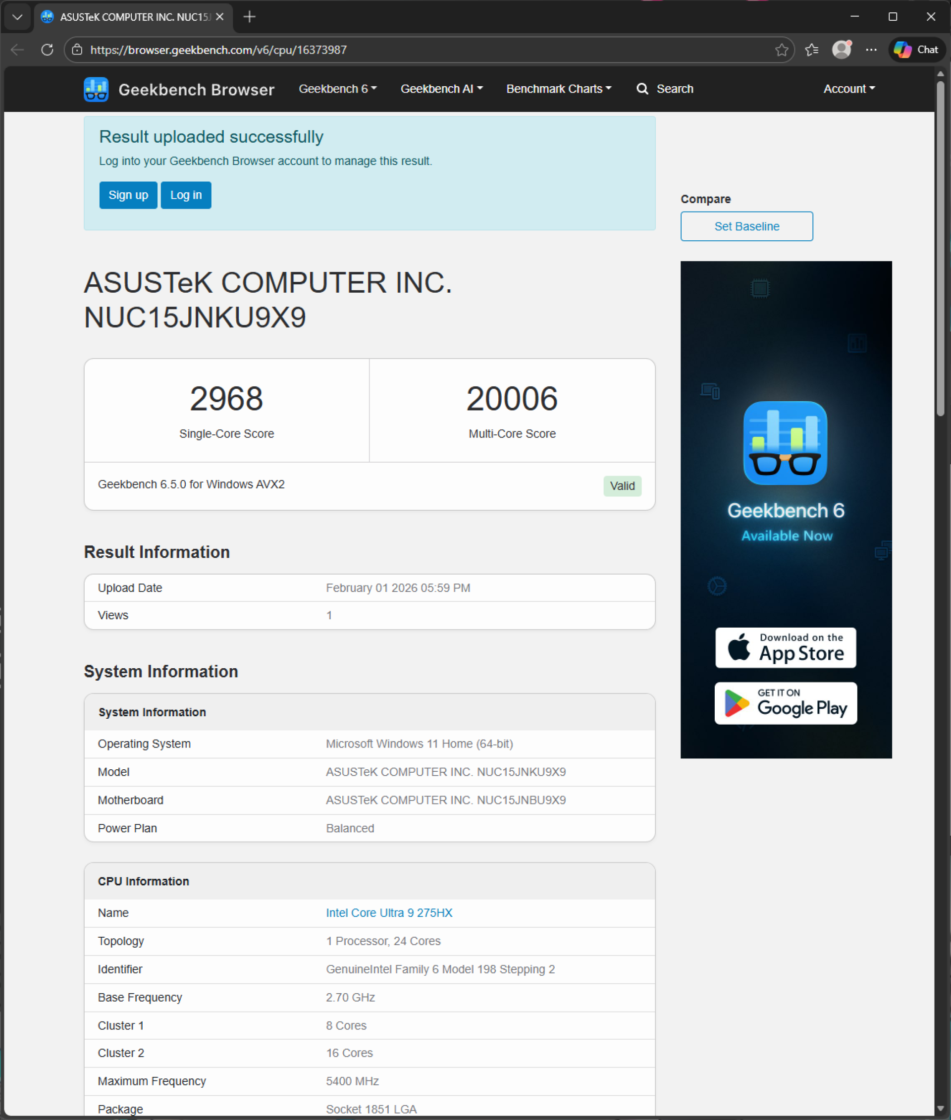Add this page to favorites via star icon
Image resolution: width=951 pixels, height=1120 pixels.
[x=781, y=50]
